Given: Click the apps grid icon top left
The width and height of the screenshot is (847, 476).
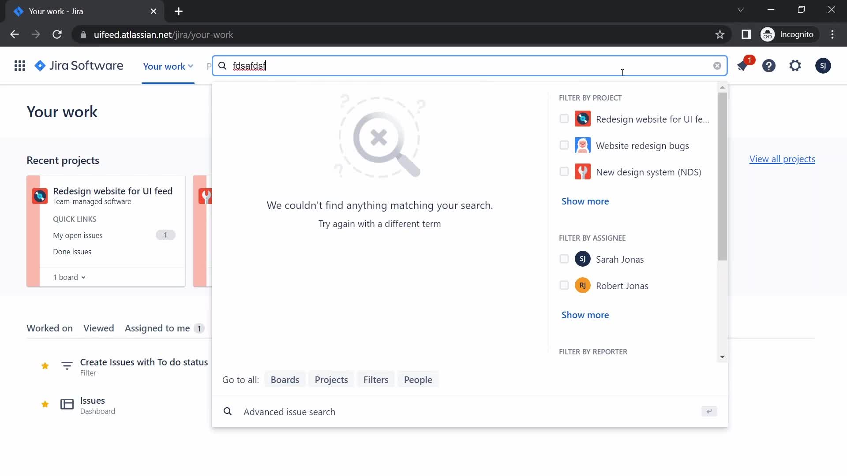Looking at the screenshot, I should coord(19,65).
